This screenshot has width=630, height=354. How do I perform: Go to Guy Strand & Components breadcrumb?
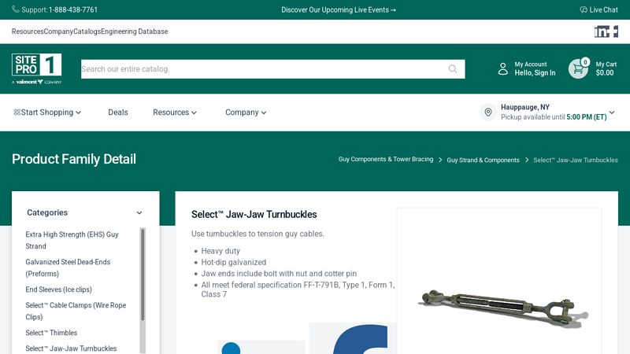pos(483,160)
